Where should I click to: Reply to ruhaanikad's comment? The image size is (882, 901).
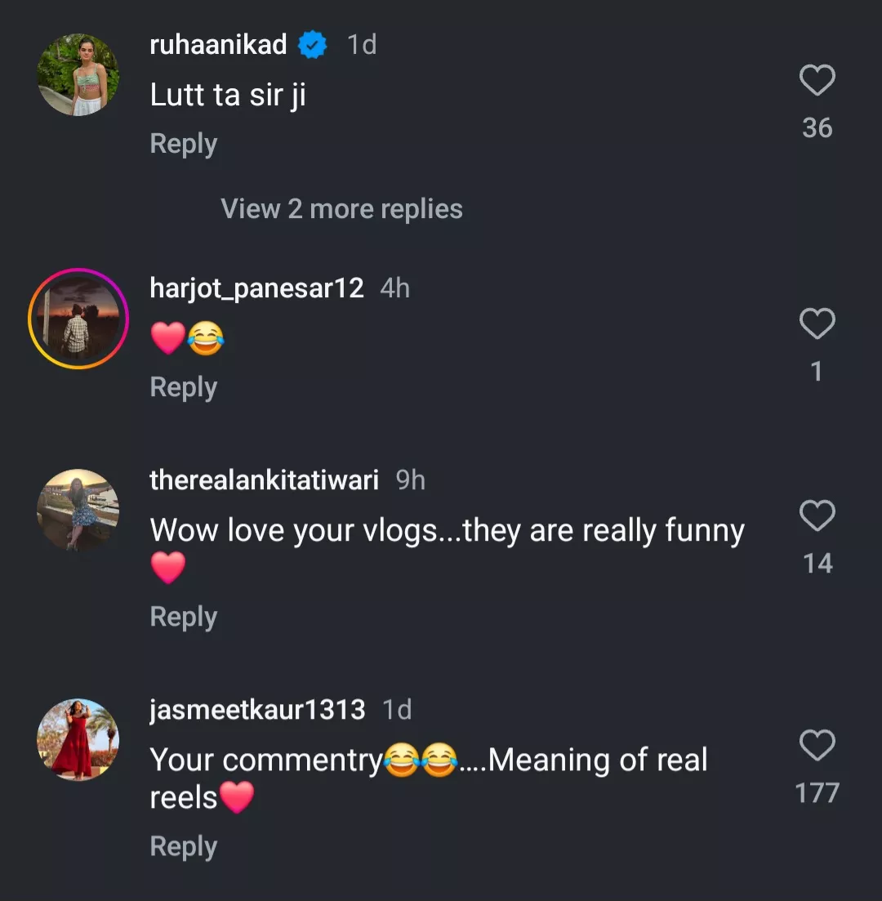pos(183,144)
